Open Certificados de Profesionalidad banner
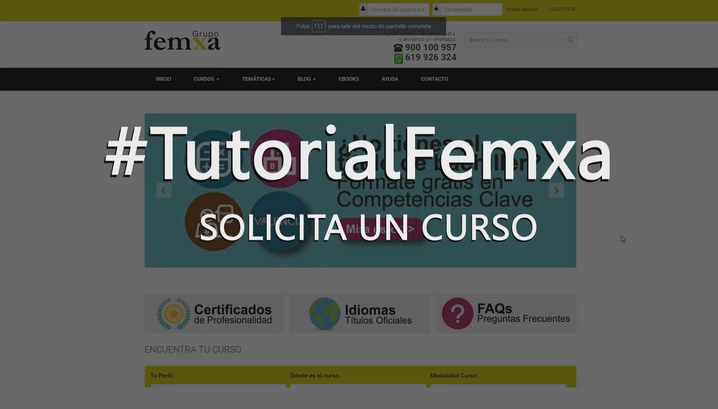The image size is (718, 409). click(214, 314)
